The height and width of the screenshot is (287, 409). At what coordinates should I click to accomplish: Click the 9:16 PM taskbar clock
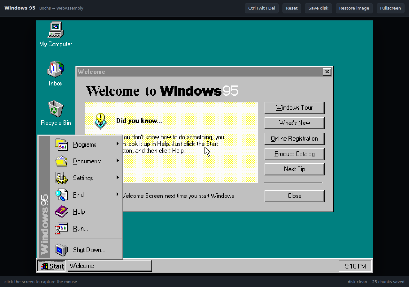click(355, 266)
